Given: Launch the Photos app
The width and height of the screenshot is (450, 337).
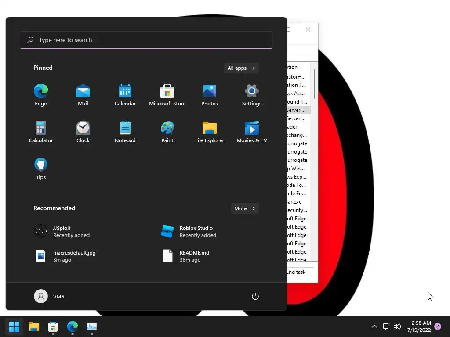Looking at the screenshot, I should [210, 95].
